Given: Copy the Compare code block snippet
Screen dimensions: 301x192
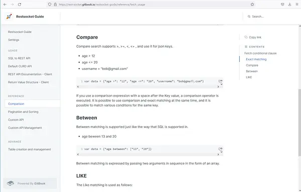Looking at the screenshot, I should click(220, 81).
